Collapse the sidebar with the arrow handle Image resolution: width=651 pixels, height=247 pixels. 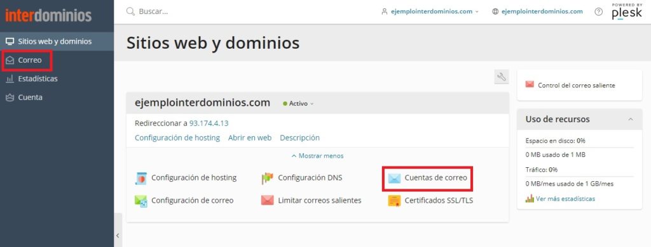118,235
